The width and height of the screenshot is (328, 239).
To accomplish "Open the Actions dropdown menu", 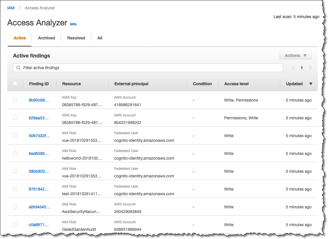I will point(295,55).
